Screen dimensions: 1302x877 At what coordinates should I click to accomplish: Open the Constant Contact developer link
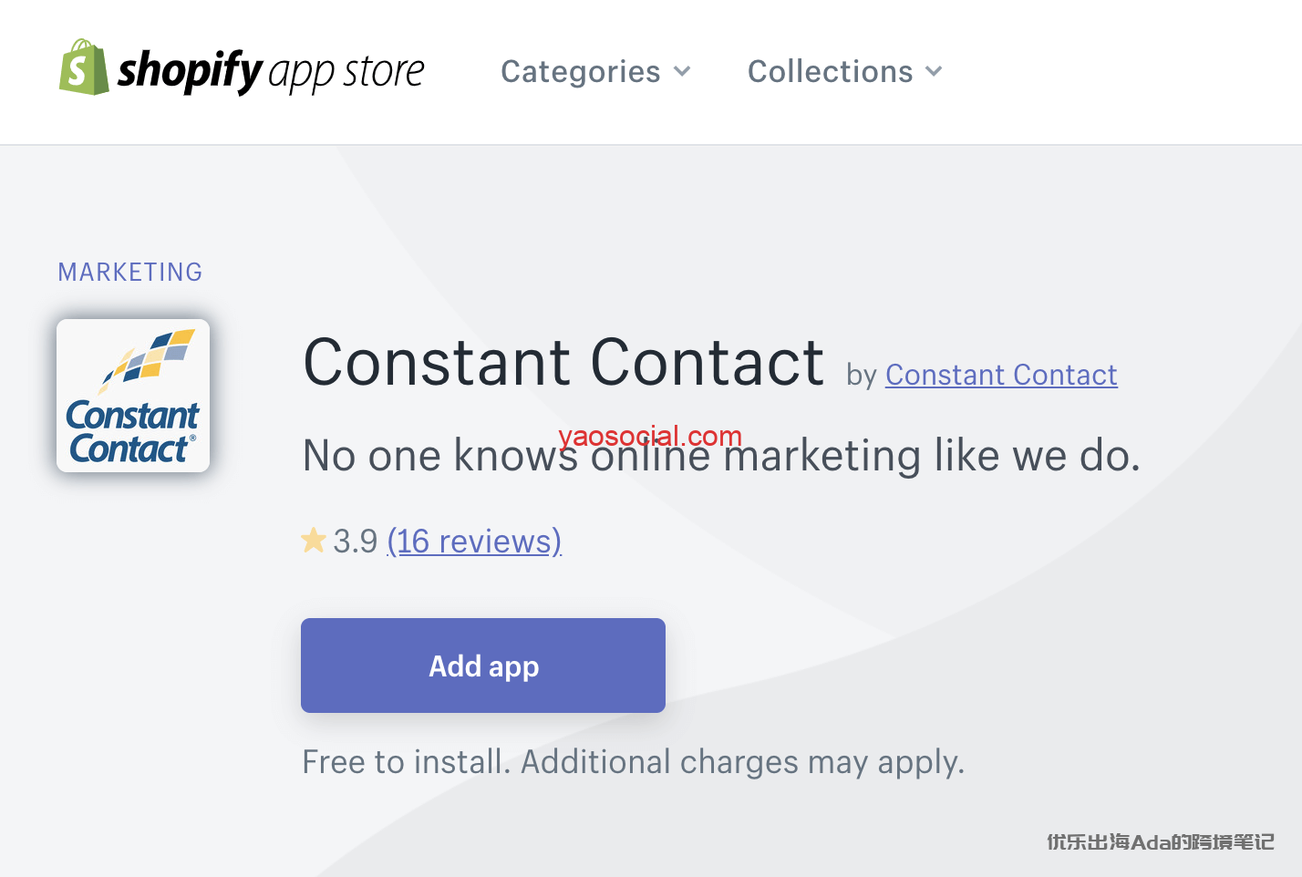[1001, 375]
